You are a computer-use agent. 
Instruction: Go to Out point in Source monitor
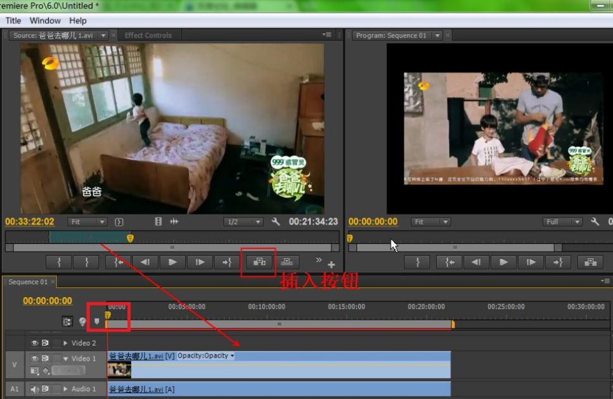227,262
